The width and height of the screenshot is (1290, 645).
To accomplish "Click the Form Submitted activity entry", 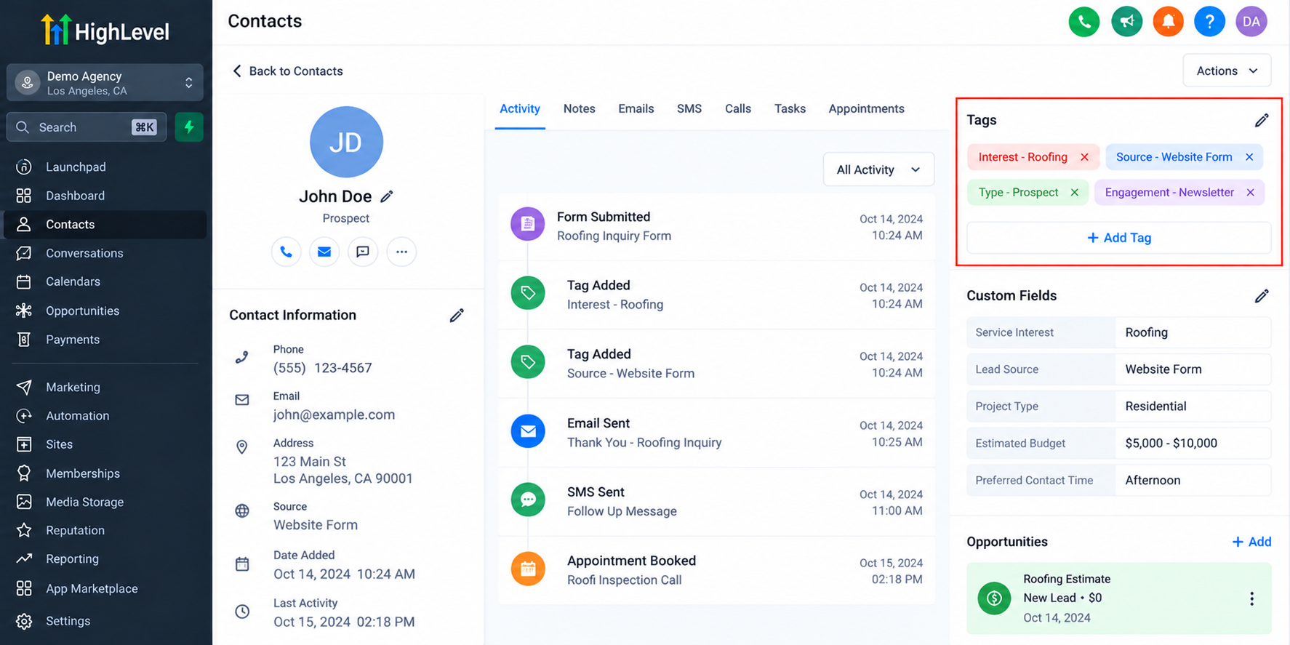I will 716,226.
